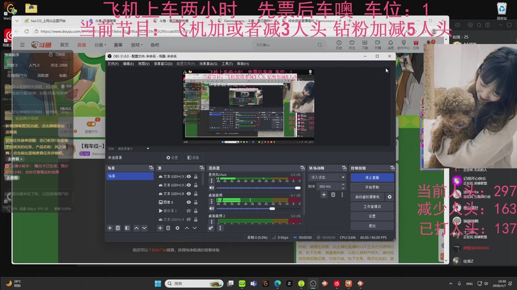Click the OBS Studio taskbar icon
The height and width of the screenshot is (290, 517).
[x=313, y=284]
